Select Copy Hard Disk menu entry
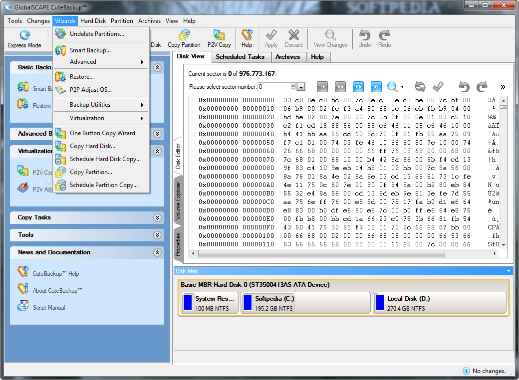 point(101,146)
